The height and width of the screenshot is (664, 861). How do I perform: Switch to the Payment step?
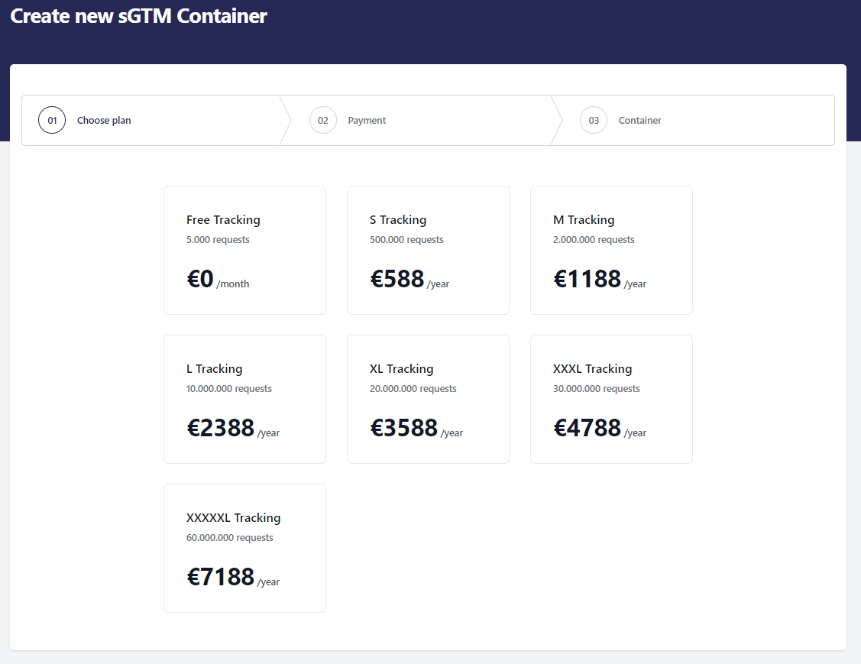[x=367, y=120]
